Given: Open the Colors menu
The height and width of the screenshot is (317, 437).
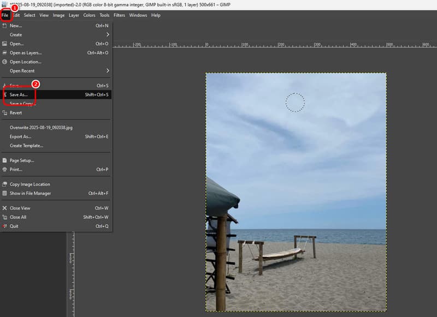Looking at the screenshot, I should [89, 15].
